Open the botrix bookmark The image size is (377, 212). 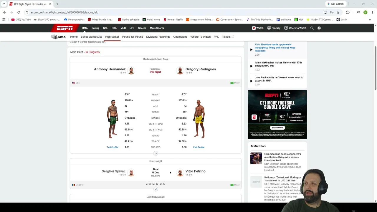(x=342, y=20)
